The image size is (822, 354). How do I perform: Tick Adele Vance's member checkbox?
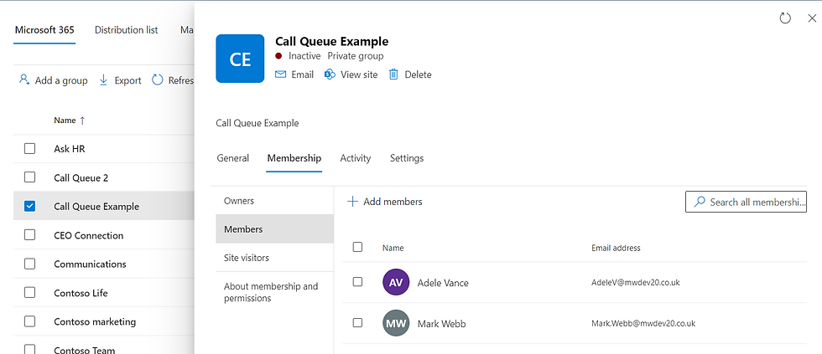(357, 282)
